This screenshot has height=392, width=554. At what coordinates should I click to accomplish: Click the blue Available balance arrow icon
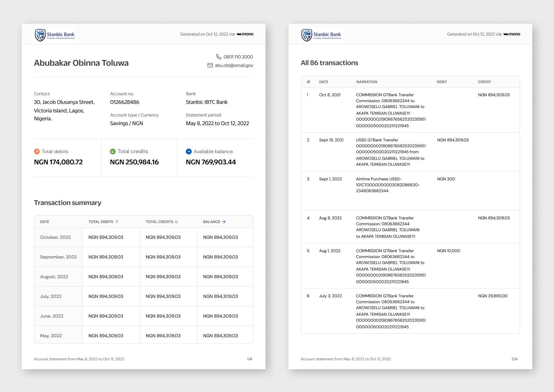coord(189,152)
